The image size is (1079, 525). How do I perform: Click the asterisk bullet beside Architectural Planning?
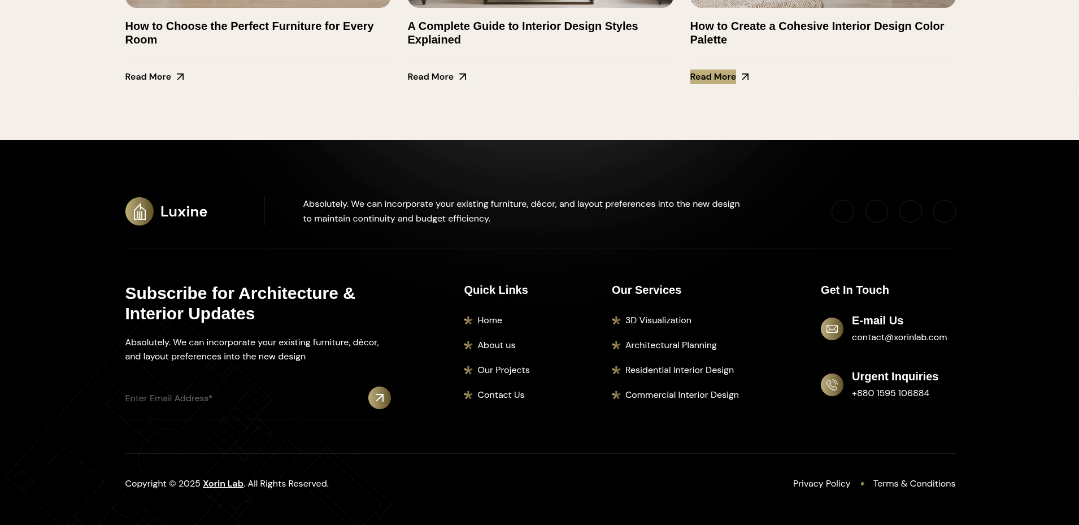click(x=616, y=345)
